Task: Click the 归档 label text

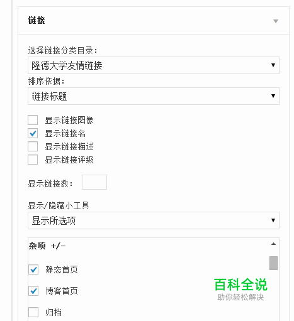Action: coord(54,312)
